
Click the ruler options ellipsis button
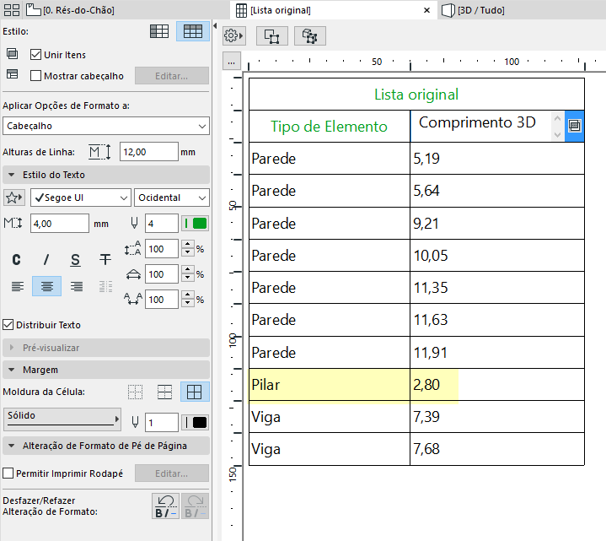232,61
